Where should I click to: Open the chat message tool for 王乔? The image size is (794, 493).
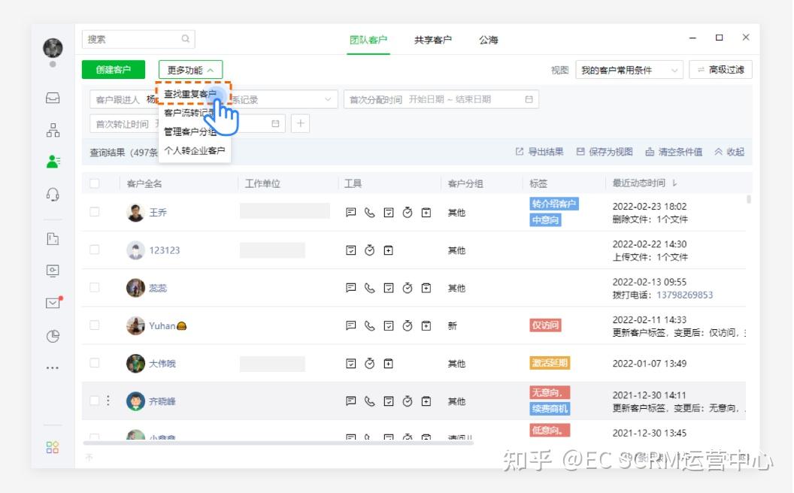pyautogui.click(x=350, y=212)
